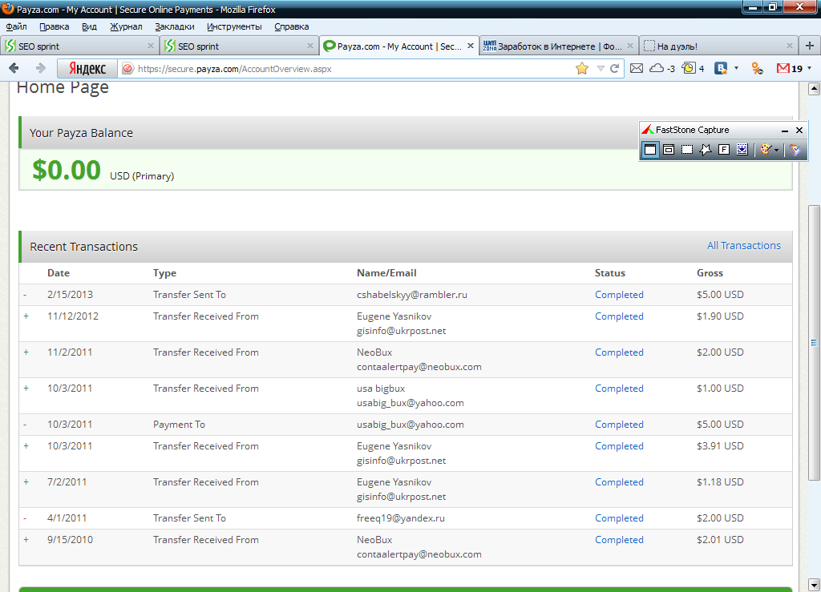
Task: Open FastStone Capture settings icon
Action: click(795, 150)
